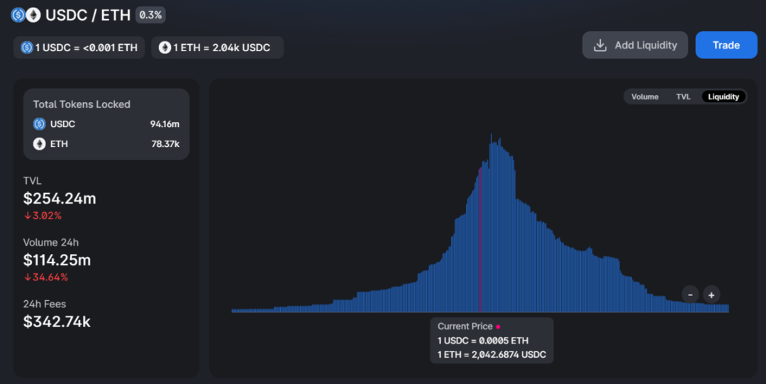Image resolution: width=766 pixels, height=384 pixels.
Task: Click the blue Trade button
Action: coord(726,45)
